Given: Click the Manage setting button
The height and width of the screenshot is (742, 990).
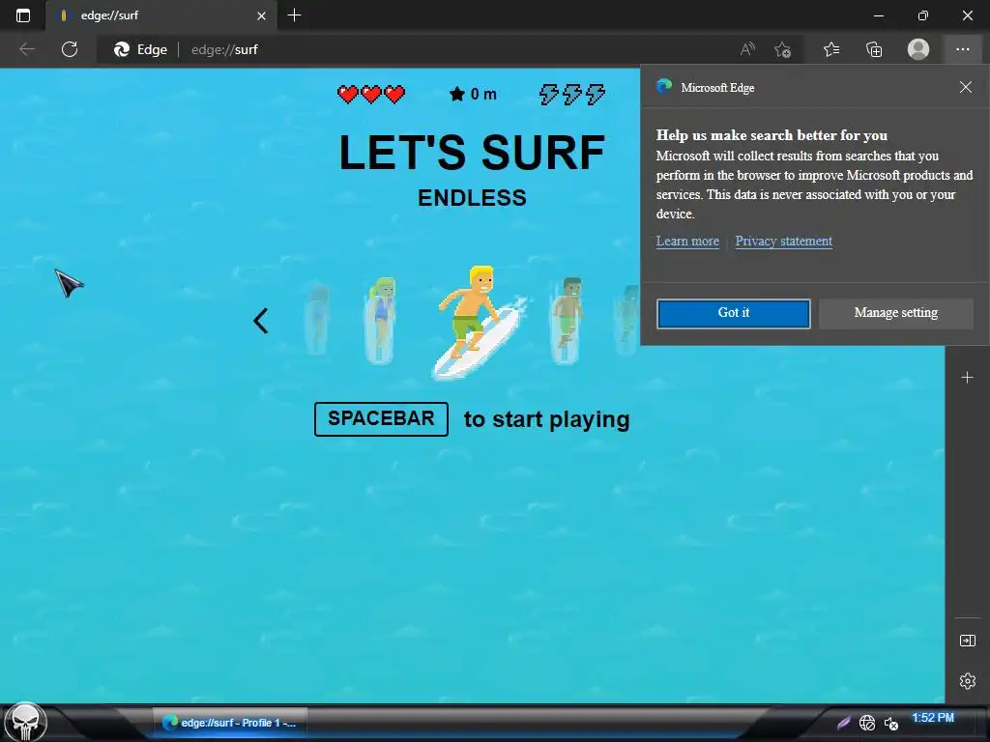Looking at the screenshot, I should point(896,314).
